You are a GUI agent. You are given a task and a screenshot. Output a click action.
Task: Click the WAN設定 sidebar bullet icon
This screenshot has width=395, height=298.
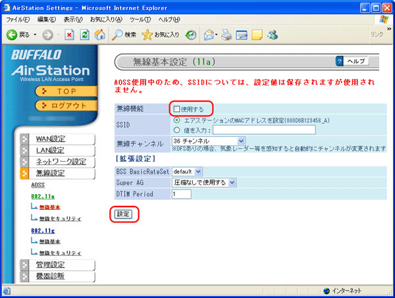pyautogui.click(x=24, y=139)
